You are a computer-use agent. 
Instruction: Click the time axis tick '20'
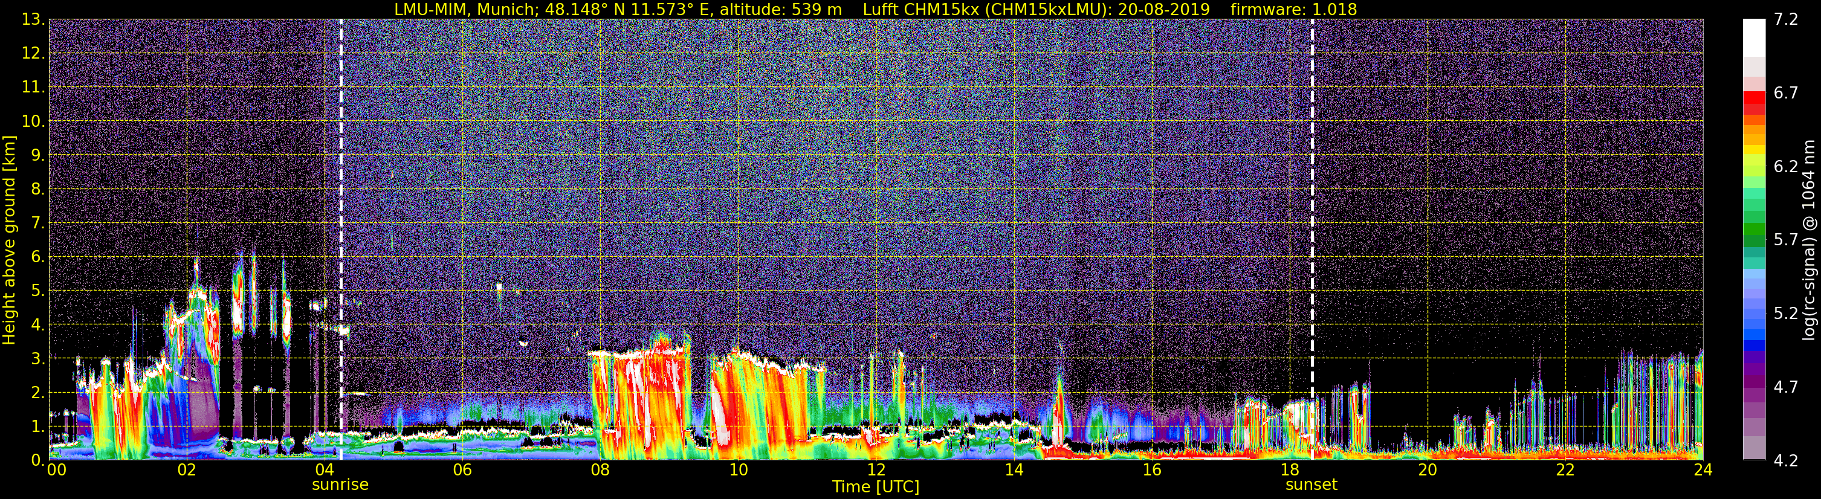click(x=1428, y=470)
